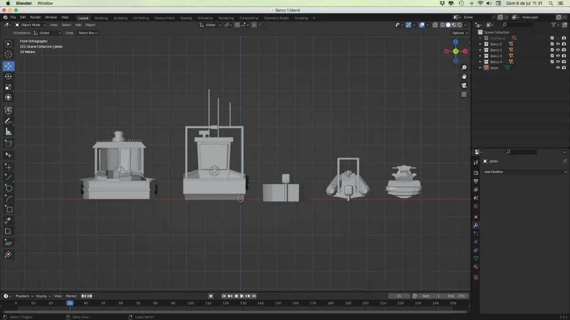Screen dimensions: 570x320
Task: Click the Options button in viewport header
Action: coord(460,33)
